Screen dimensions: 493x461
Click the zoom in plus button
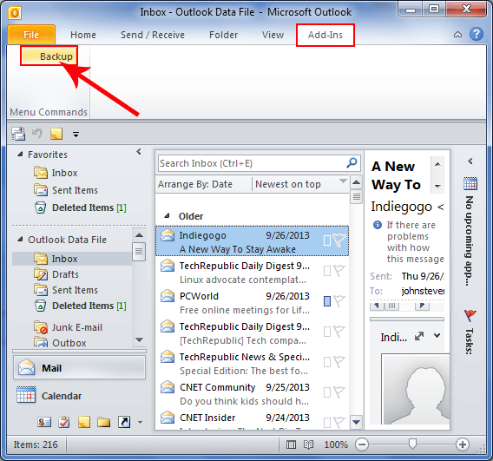[462, 445]
